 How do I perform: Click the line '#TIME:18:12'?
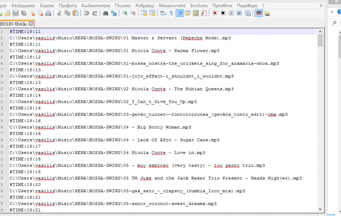(x=25, y=57)
